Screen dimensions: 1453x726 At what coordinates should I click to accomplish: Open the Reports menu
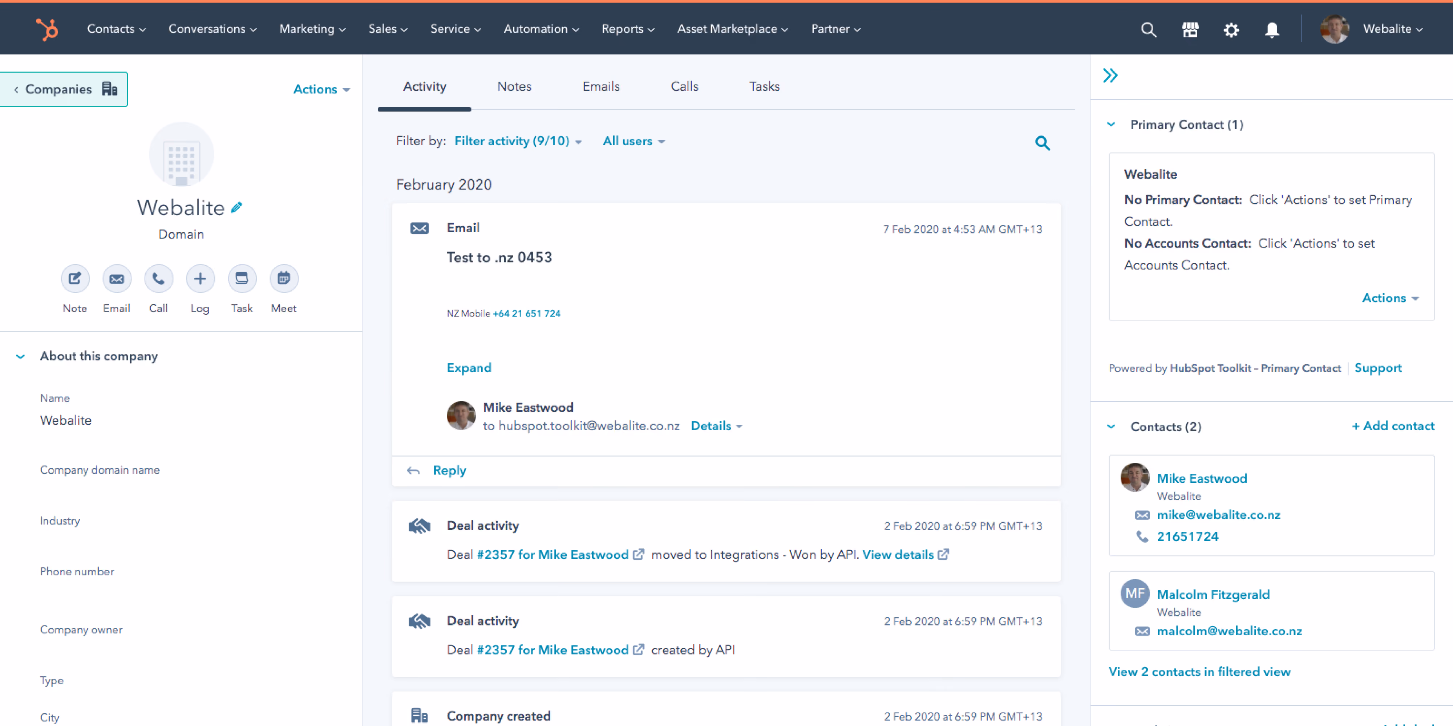click(628, 29)
